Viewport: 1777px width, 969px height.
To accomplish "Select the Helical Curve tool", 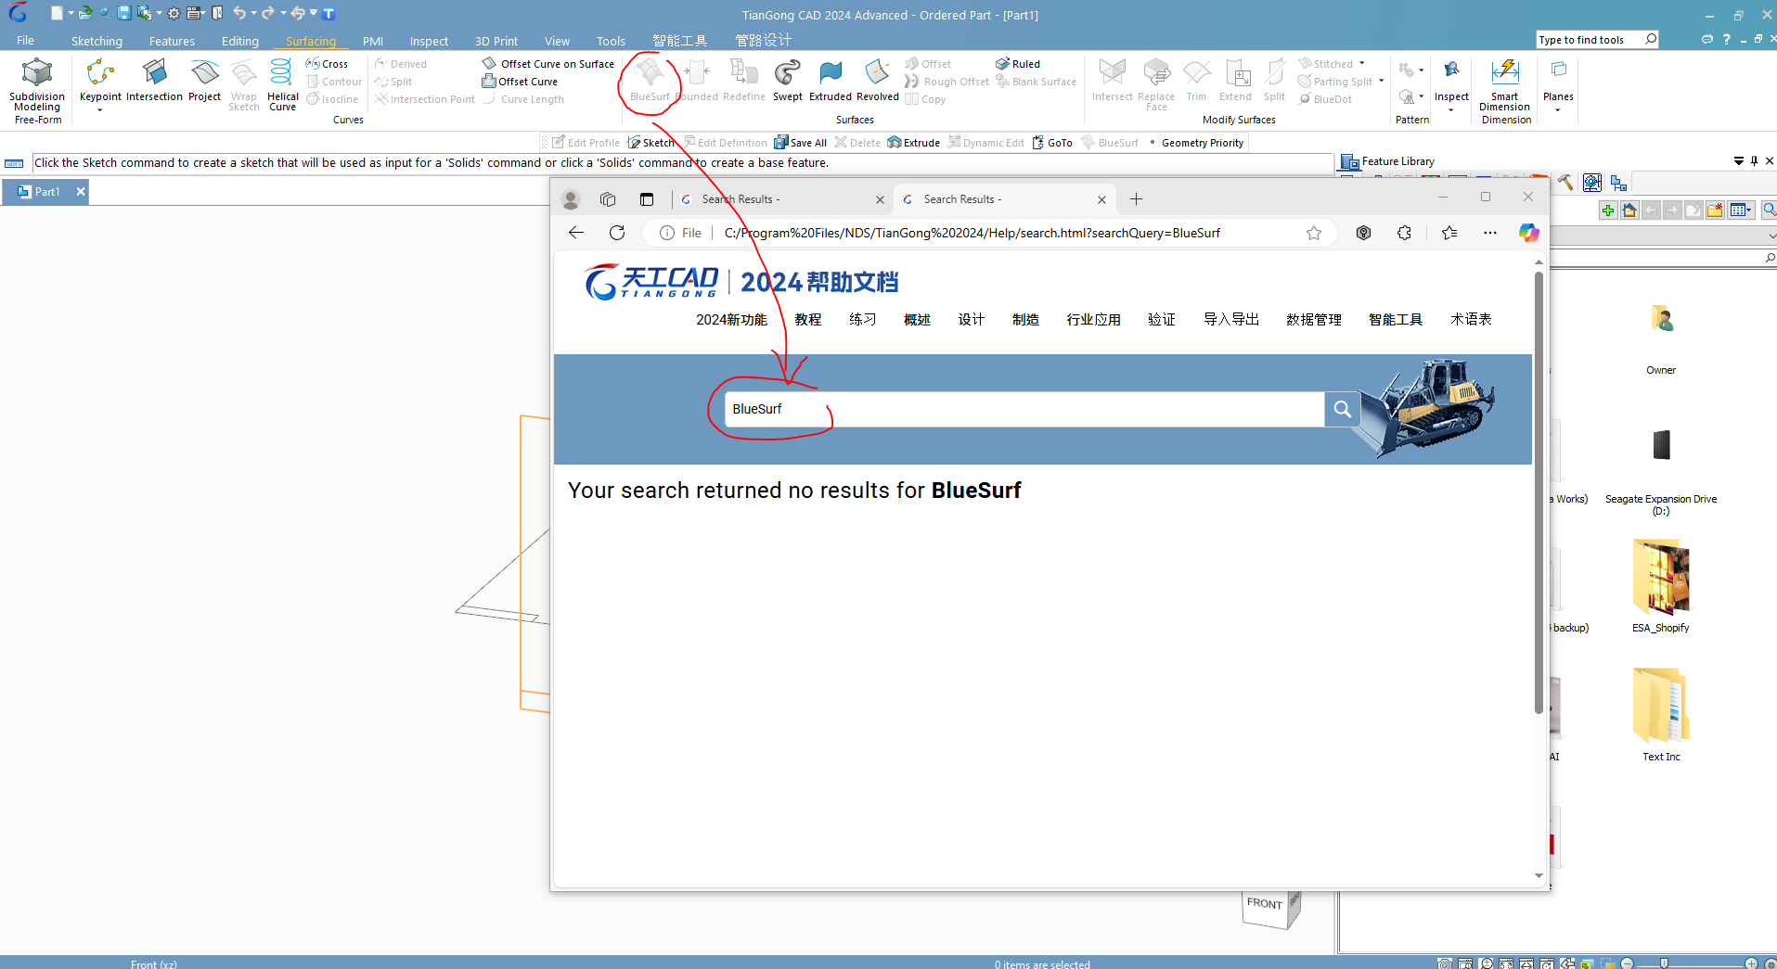I will tap(282, 84).
